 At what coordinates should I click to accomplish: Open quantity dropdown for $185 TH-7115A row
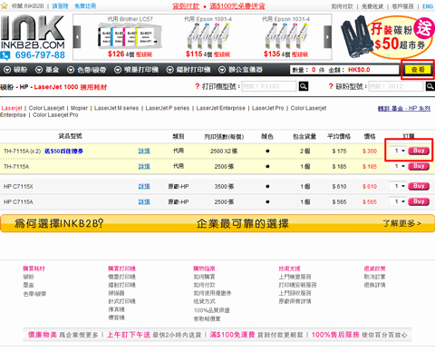(398, 166)
